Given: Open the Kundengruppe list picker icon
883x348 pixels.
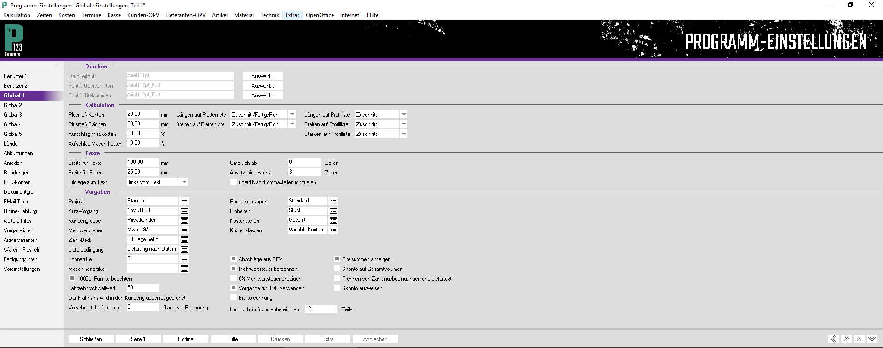Looking at the screenshot, I should coord(184,220).
